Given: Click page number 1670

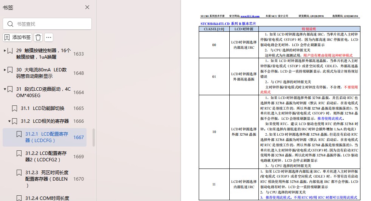Looking at the screenshot, I should coord(79,179).
